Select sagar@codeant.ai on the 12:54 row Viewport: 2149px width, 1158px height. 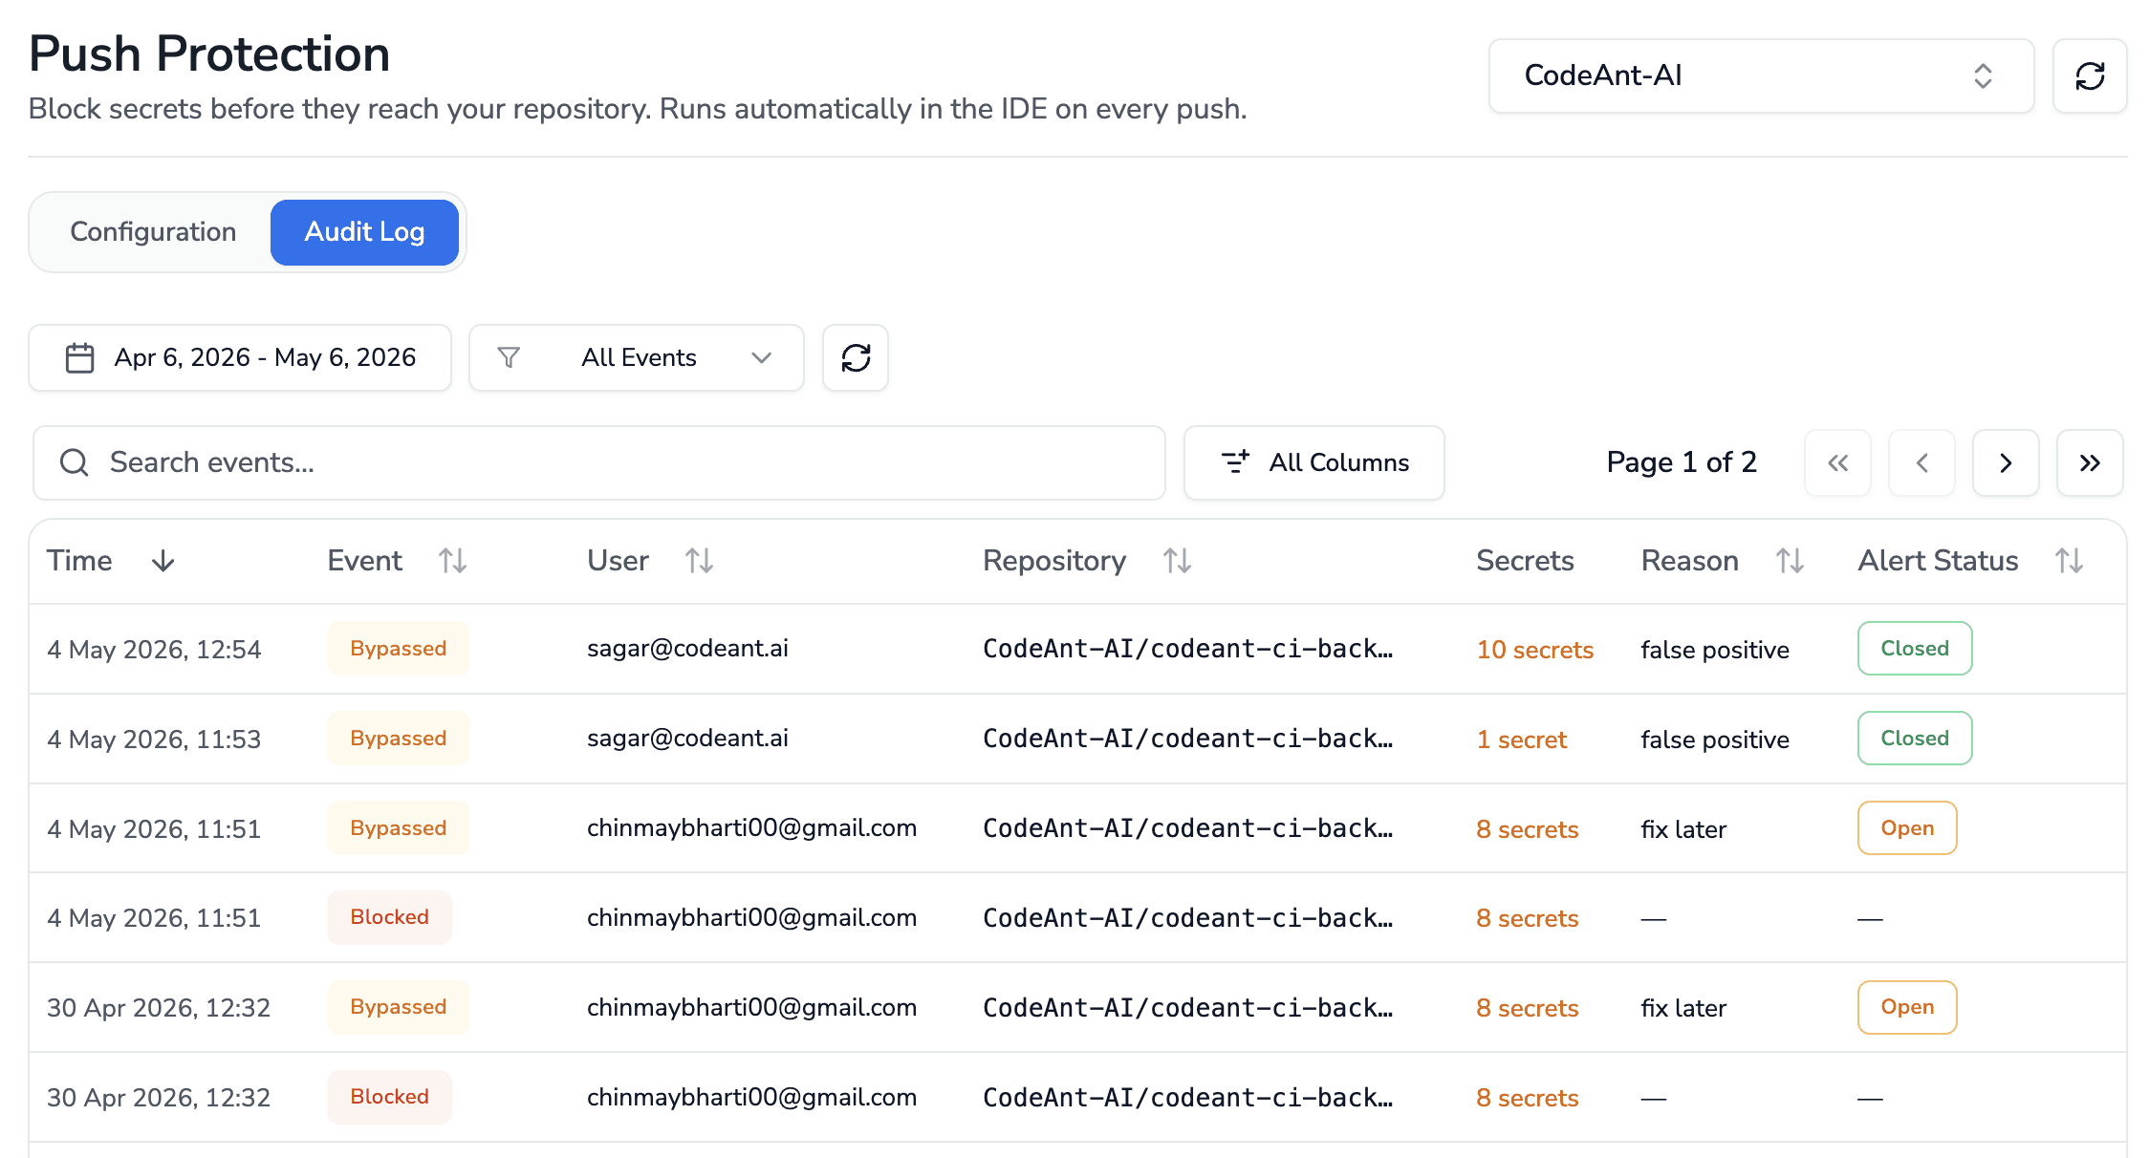pos(687,649)
